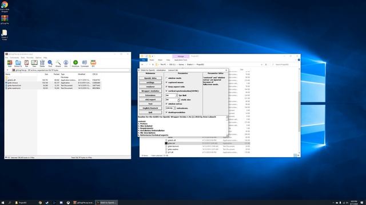366x205 pixels.
Task: Toggle the captured mouse checkbox
Action: (x=166, y=82)
